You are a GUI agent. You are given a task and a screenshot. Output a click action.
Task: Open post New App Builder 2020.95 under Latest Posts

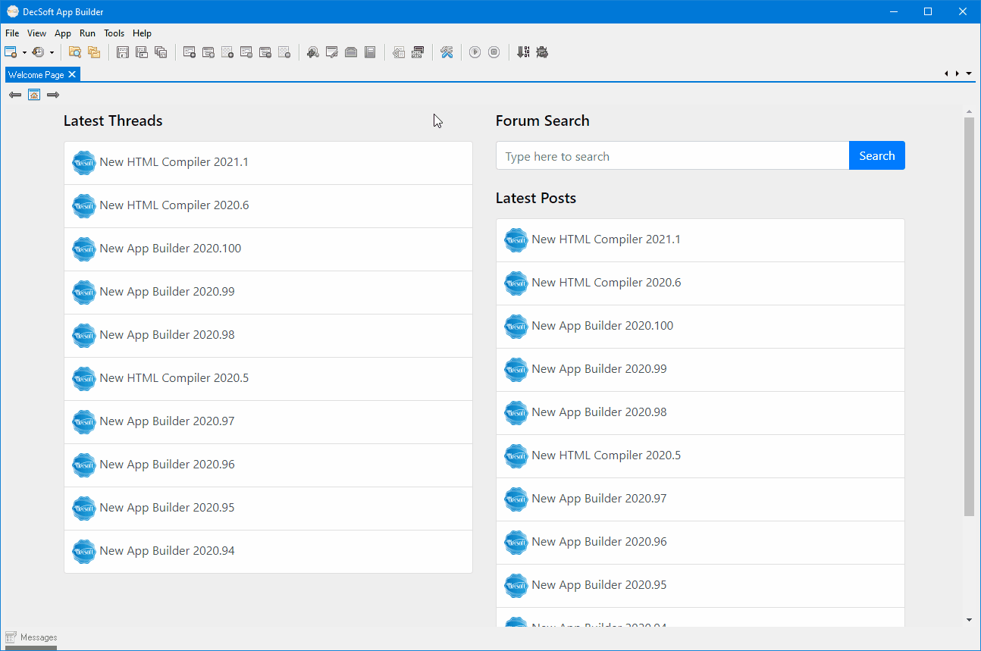pos(700,585)
